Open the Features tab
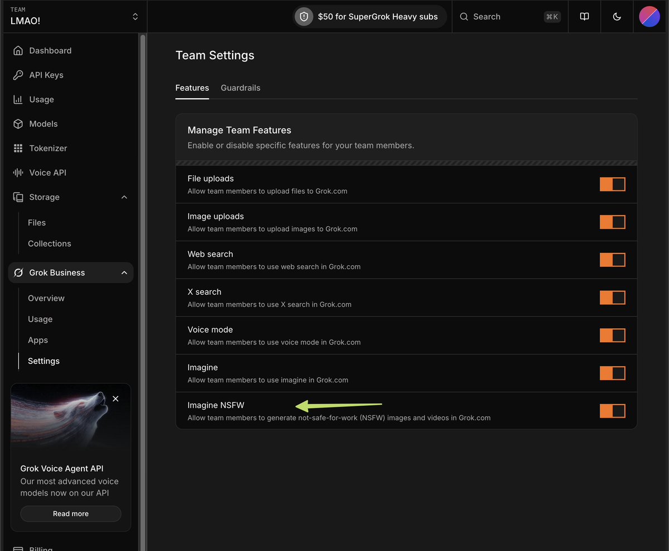This screenshot has width=669, height=551. pos(192,88)
